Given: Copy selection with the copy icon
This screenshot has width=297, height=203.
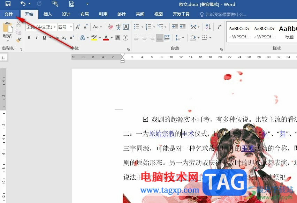Looking at the screenshot, I should point(18,32).
